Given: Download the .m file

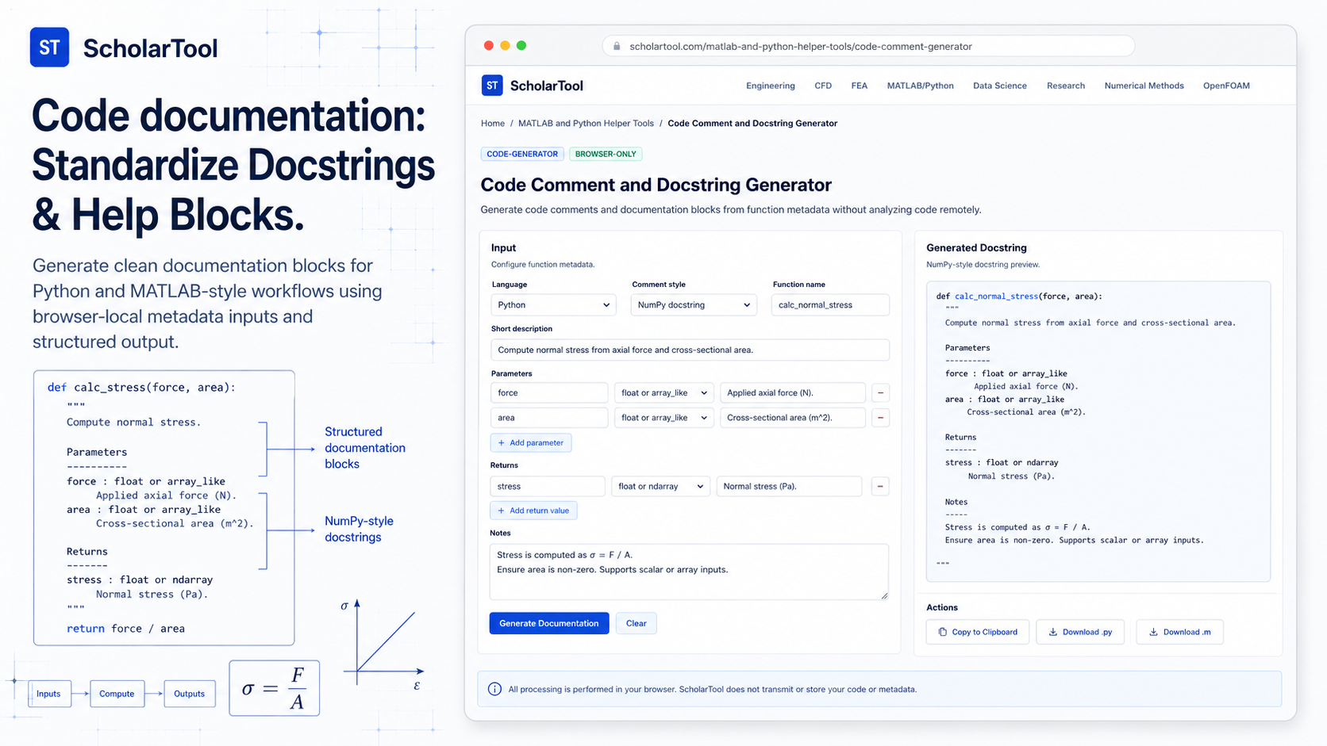Looking at the screenshot, I should [x=1179, y=632].
